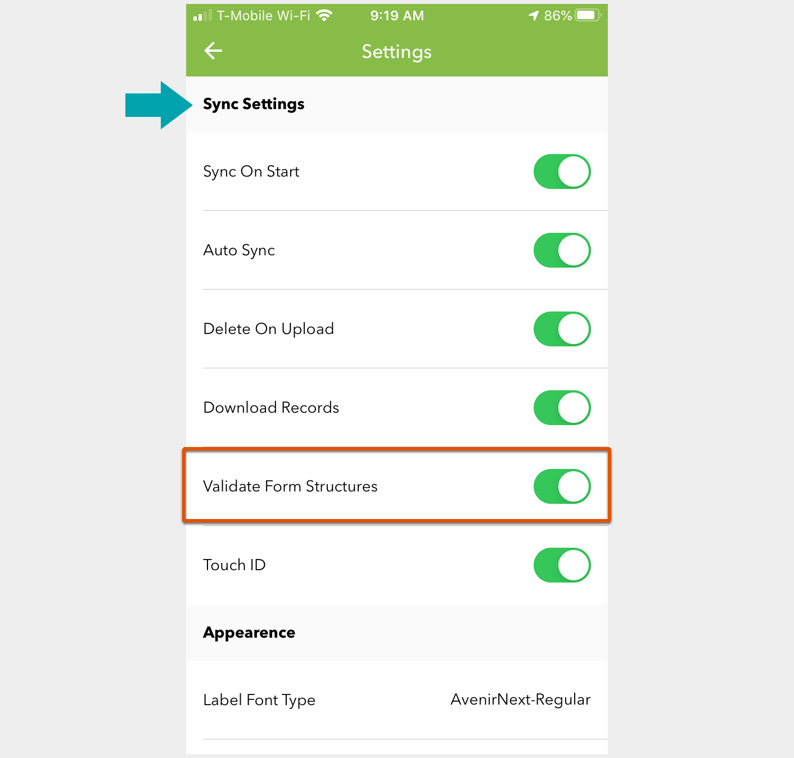
Task: Tap the Sync Settings section header
Action: tap(254, 104)
